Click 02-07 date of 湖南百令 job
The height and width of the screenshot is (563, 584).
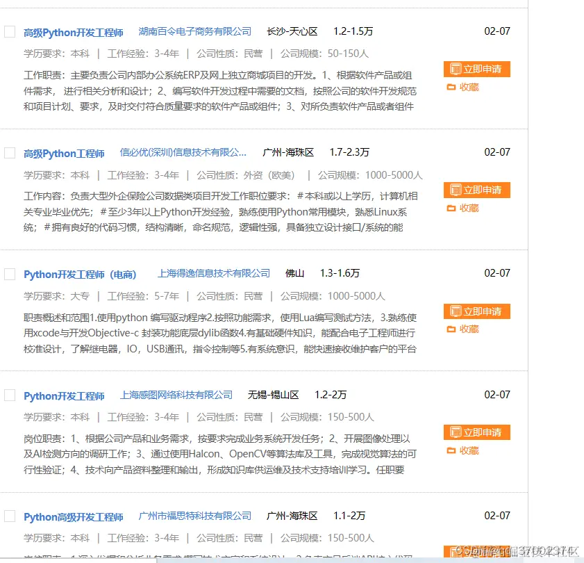(x=497, y=31)
